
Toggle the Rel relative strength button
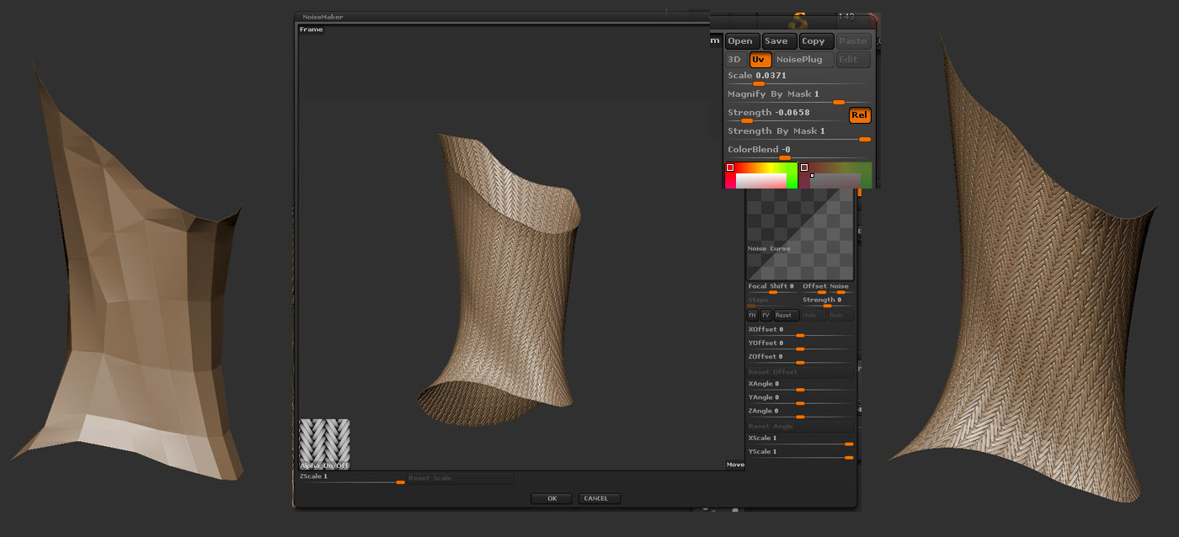coord(860,115)
